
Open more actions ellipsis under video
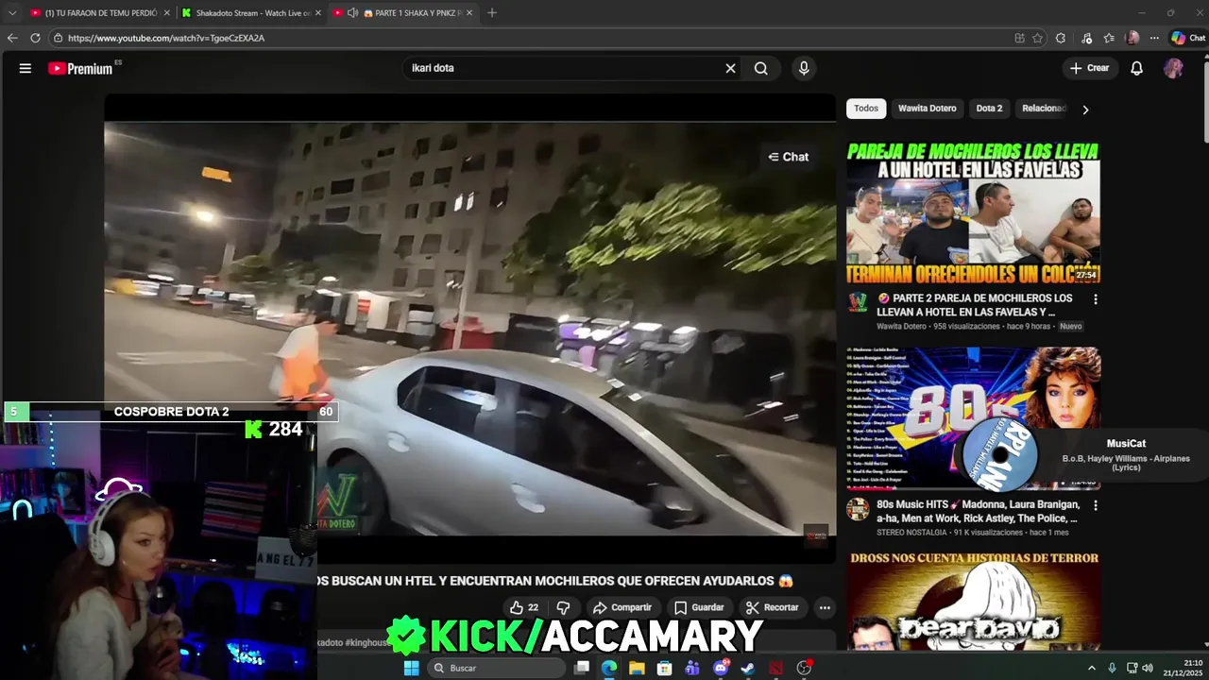825,607
